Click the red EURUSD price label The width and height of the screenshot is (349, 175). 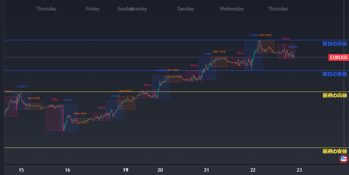point(338,58)
